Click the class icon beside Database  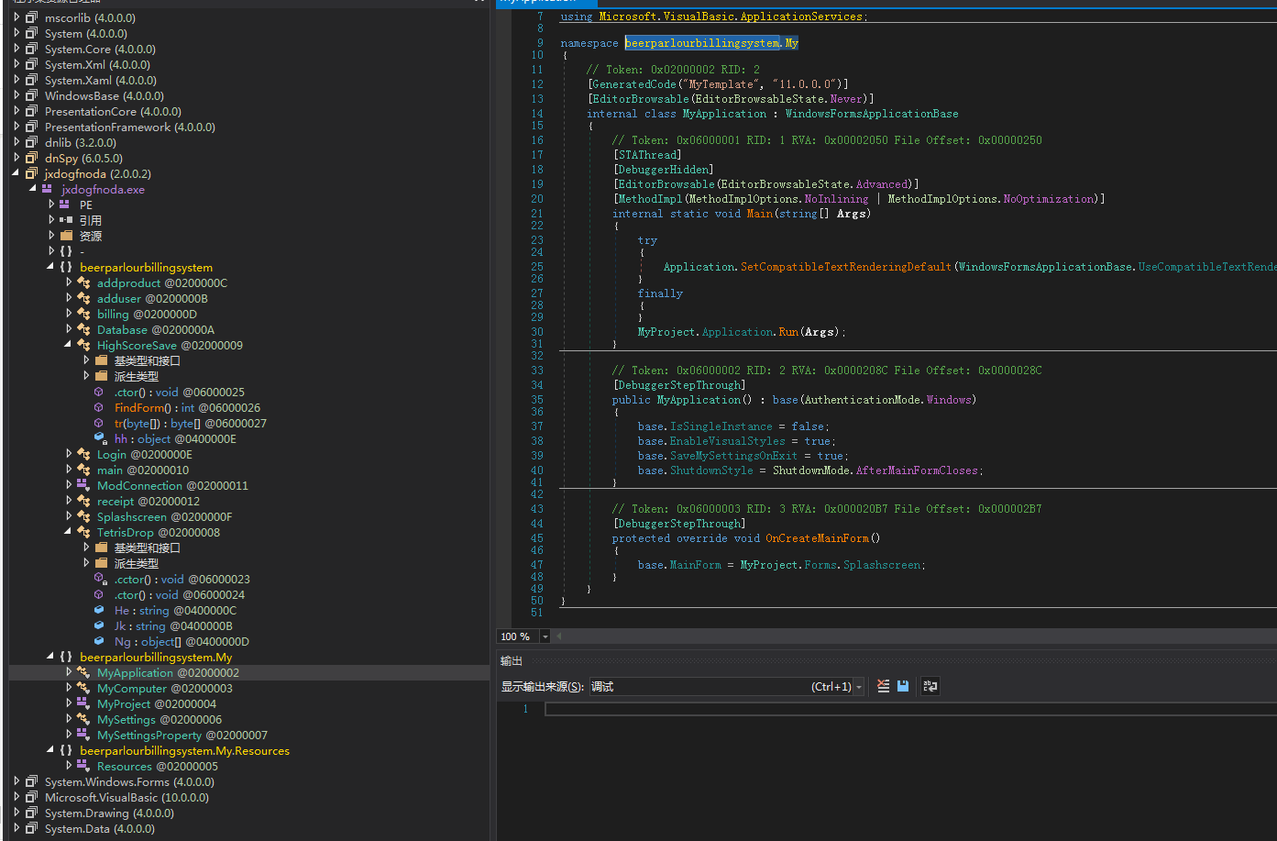click(x=83, y=329)
